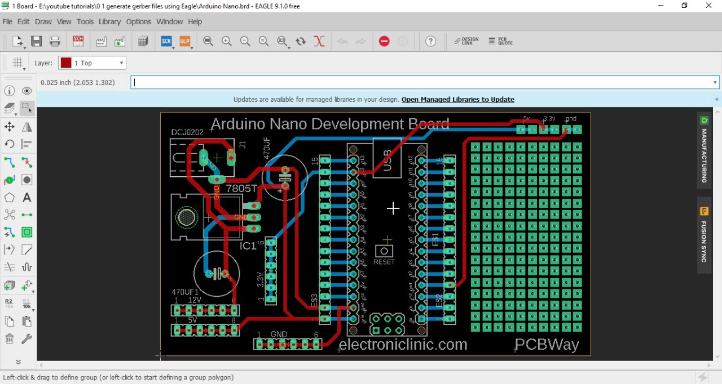Viewport: 722px width, 384px height.
Task: Expand more tools at sidebar bottom
Action: (18, 362)
